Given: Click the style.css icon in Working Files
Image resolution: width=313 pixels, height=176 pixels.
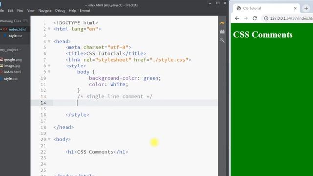Looking at the screenshot, I should tap(5, 36).
